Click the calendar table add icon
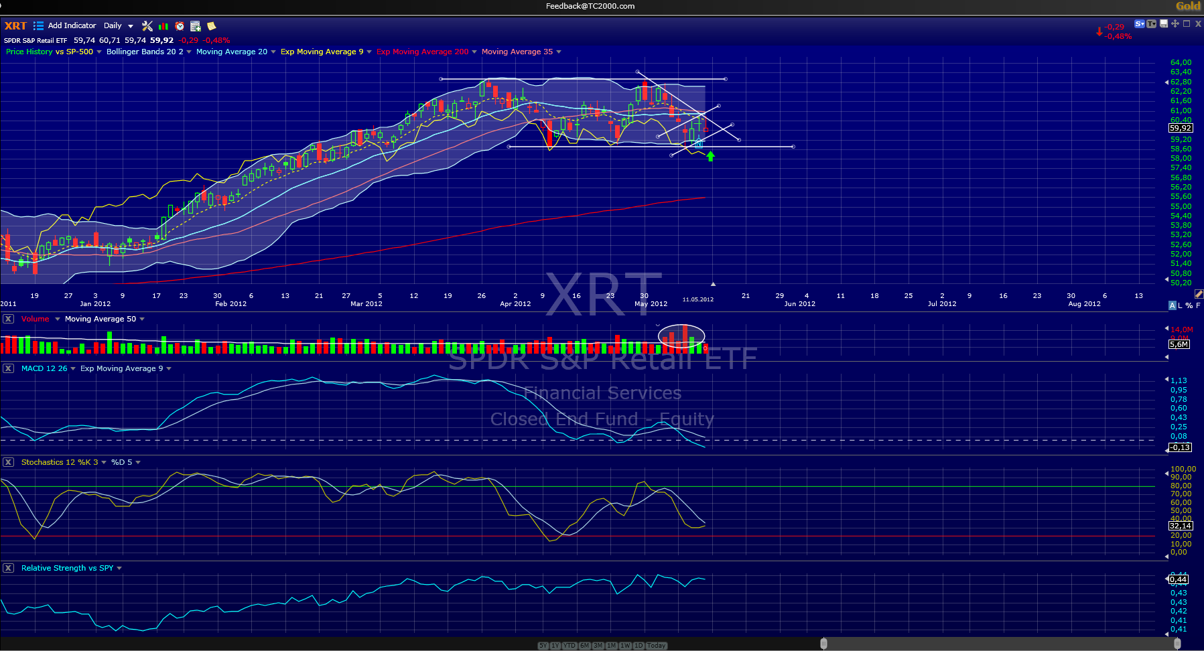The width and height of the screenshot is (1204, 651). tap(196, 26)
